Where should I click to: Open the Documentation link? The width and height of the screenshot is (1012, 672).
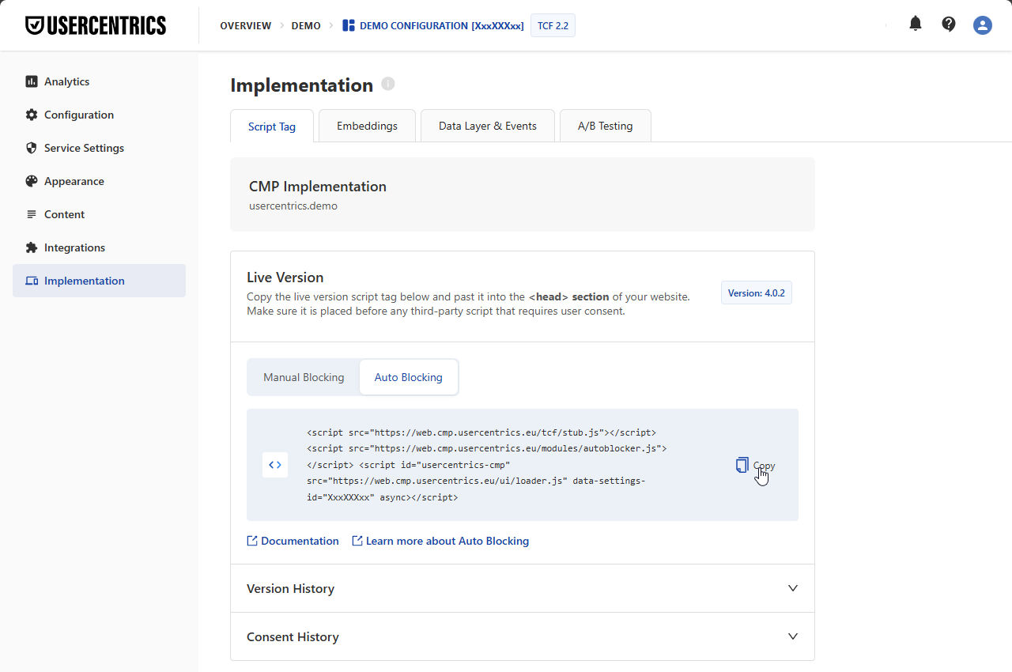coord(293,541)
